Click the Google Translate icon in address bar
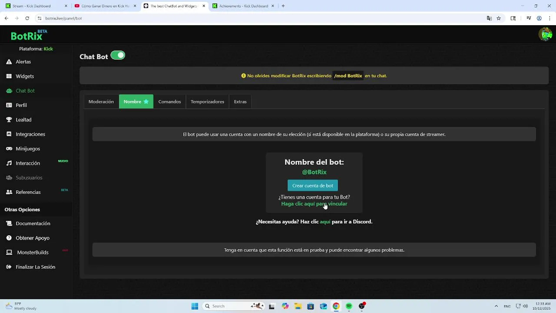The width and height of the screenshot is (556, 313). coord(489,18)
